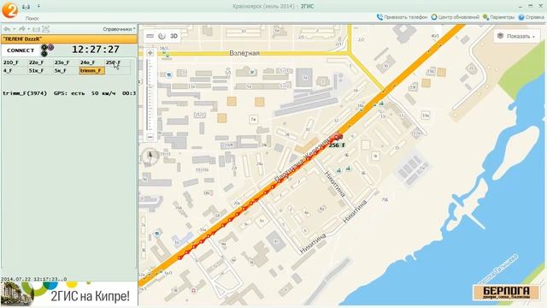Select the 23o_F tracker cell
The height and width of the screenshot is (308, 547).
click(x=66, y=62)
